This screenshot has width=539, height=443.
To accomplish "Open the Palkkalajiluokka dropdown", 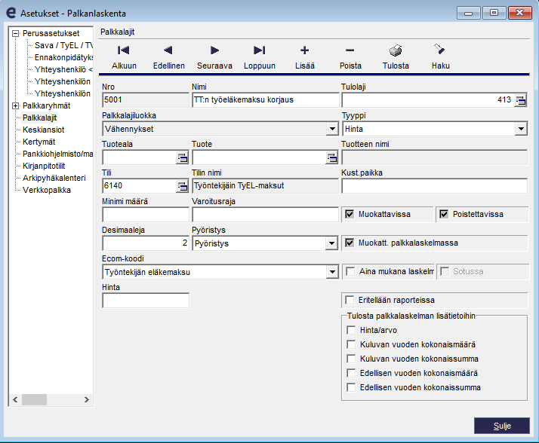I will 332,129.
